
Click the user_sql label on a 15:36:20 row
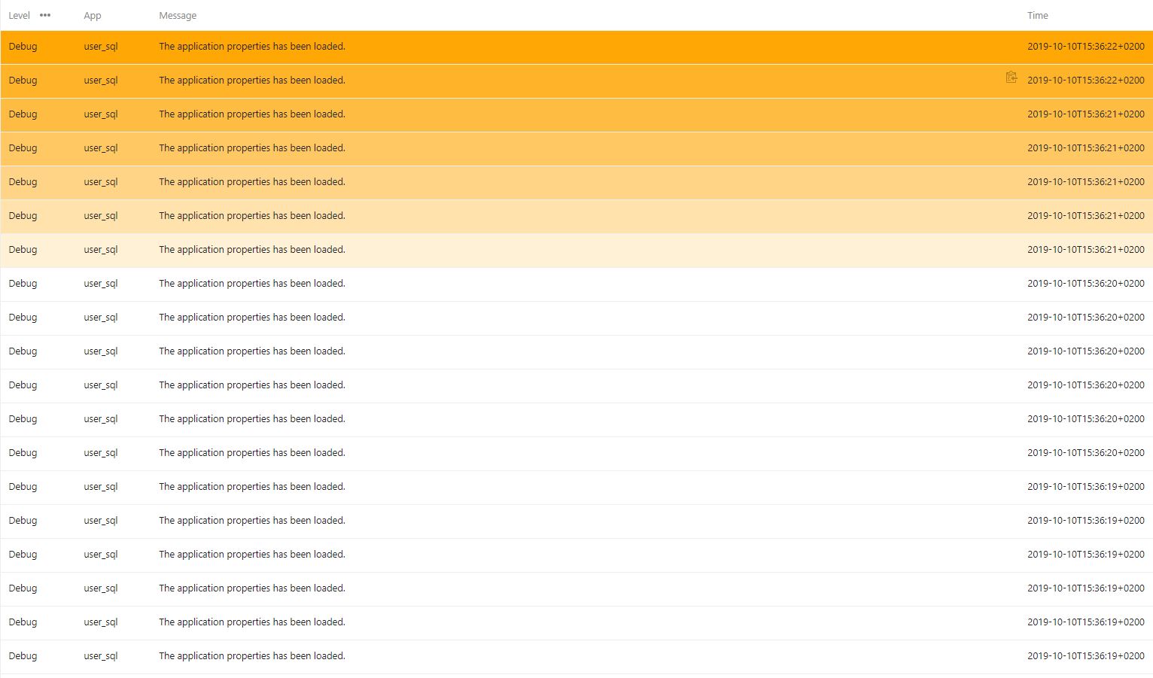coord(100,351)
